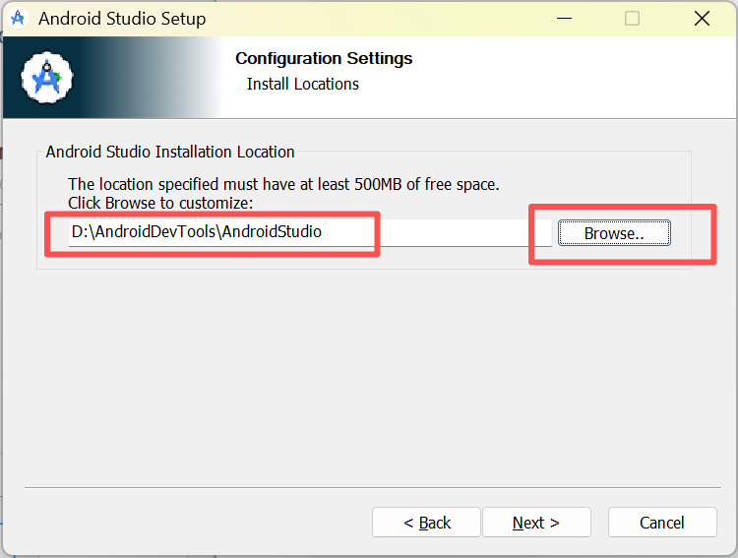Click the disabled maximize button
The image size is (738, 558).
[632, 19]
